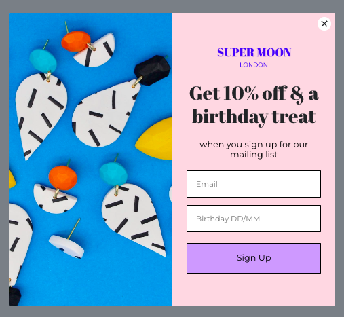The width and height of the screenshot is (344, 317).
Task: Click the SUPER MOON logo text
Action: (254, 52)
